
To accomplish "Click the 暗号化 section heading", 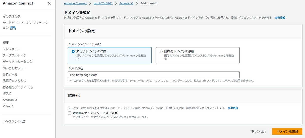I will tap(74, 96).
